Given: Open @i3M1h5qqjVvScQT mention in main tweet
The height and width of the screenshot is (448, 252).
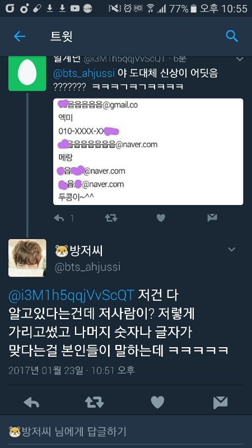Looking at the screenshot, I should (72, 296).
